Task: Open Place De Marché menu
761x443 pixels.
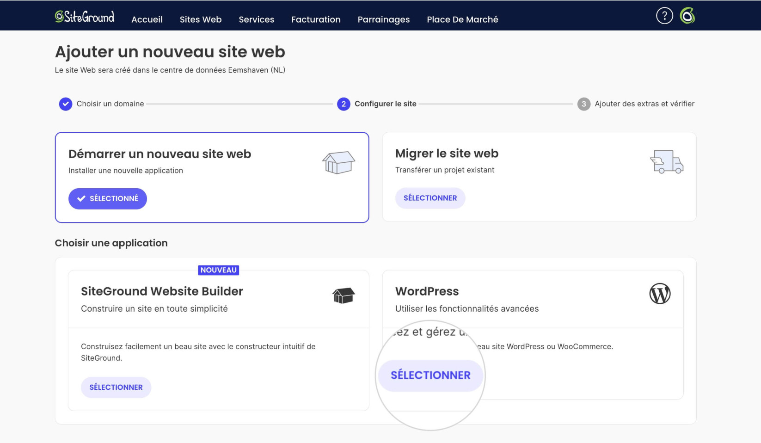Action: (x=462, y=19)
